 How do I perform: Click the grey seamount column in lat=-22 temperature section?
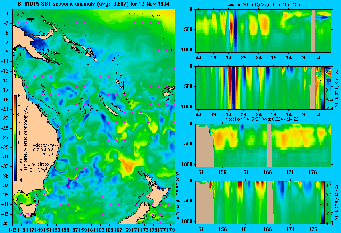[270, 145]
